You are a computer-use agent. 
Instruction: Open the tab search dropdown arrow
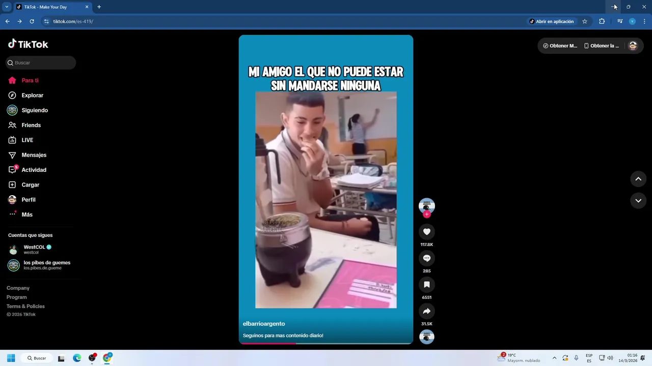tap(7, 7)
